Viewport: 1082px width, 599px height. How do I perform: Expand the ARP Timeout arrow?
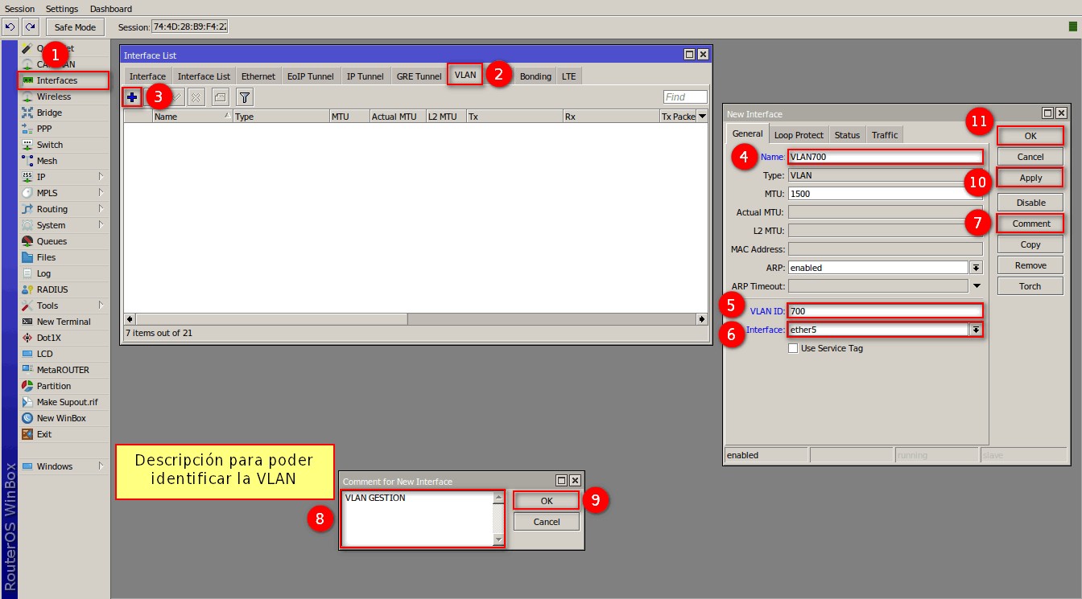(x=977, y=286)
